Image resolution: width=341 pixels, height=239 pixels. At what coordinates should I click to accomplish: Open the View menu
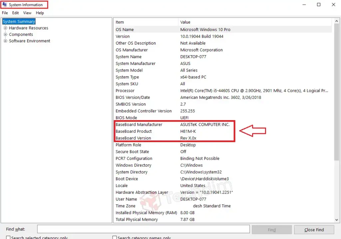[x=27, y=13]
